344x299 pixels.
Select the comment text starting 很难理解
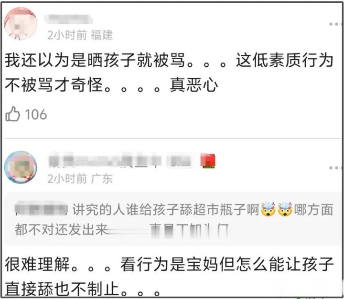click(x=169, y=277)
